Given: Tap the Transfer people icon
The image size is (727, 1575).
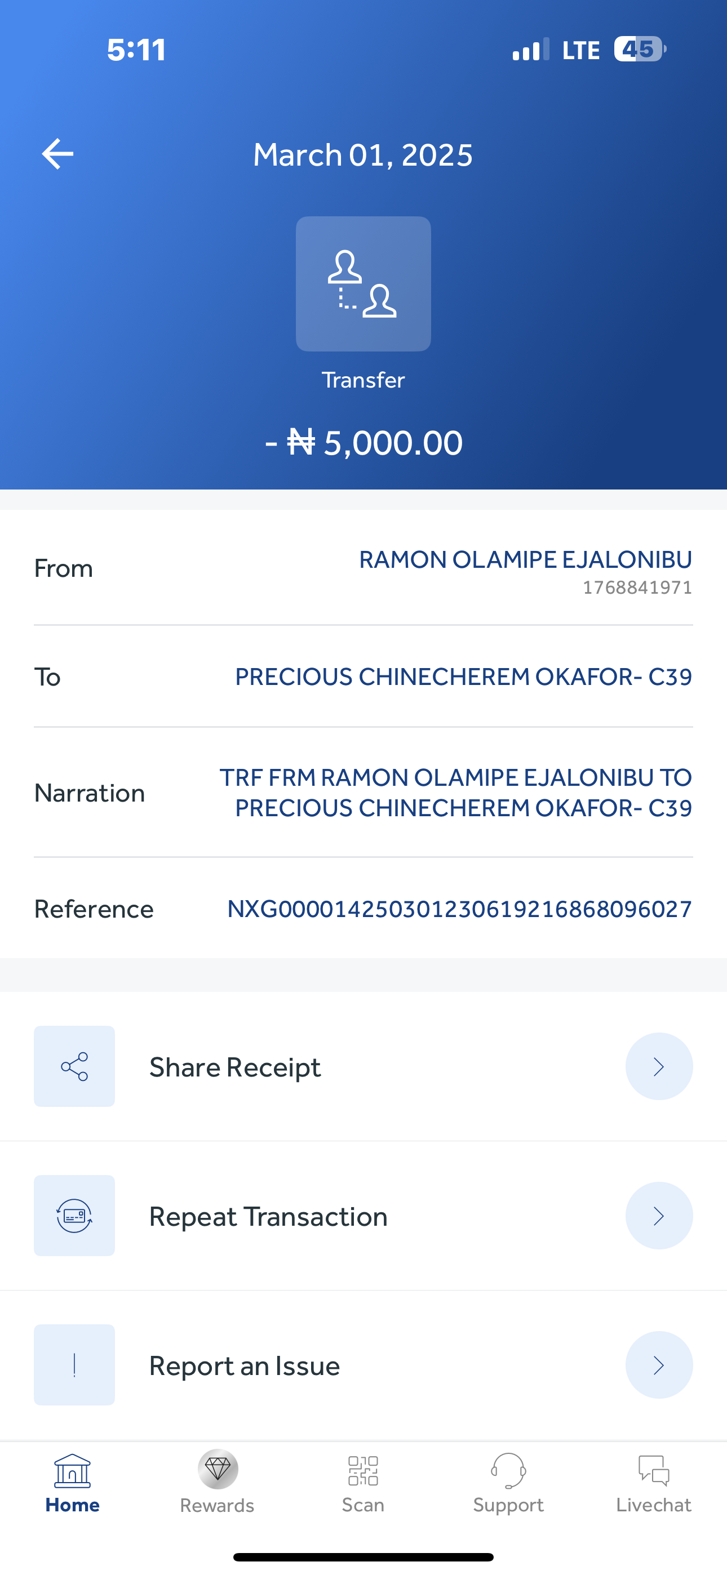Looking at the screenshot, I should (363, 284).
